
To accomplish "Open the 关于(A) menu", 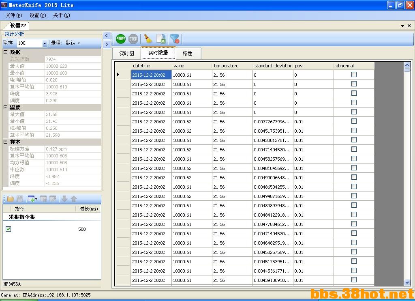I will point(62,15).
